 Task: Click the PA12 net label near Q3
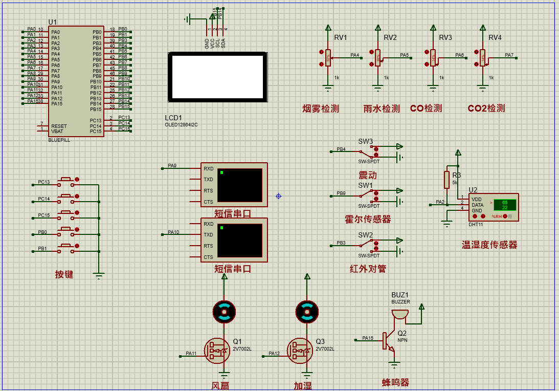pyautogui.click(x=274, y=354)
